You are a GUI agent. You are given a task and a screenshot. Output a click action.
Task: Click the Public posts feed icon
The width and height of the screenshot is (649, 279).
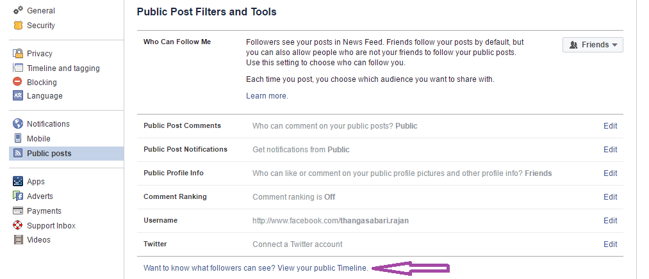tap(18, 154)
